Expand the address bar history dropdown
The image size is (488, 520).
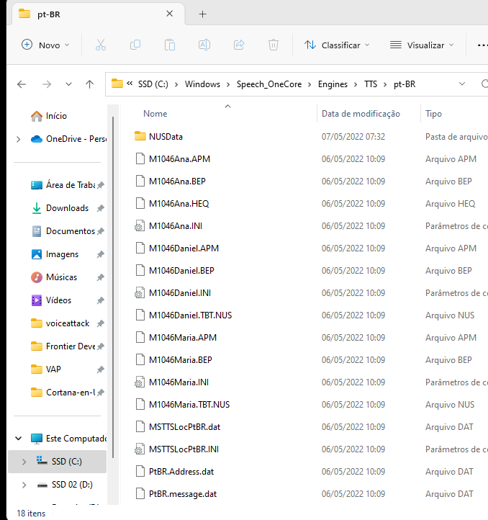pos(462,84)
